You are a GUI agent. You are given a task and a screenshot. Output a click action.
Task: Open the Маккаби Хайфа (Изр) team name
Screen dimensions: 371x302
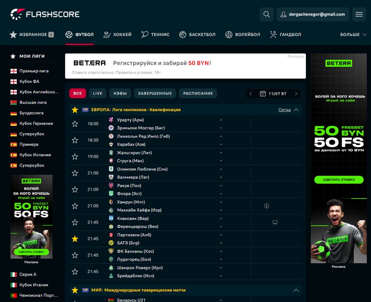(139, 210)
